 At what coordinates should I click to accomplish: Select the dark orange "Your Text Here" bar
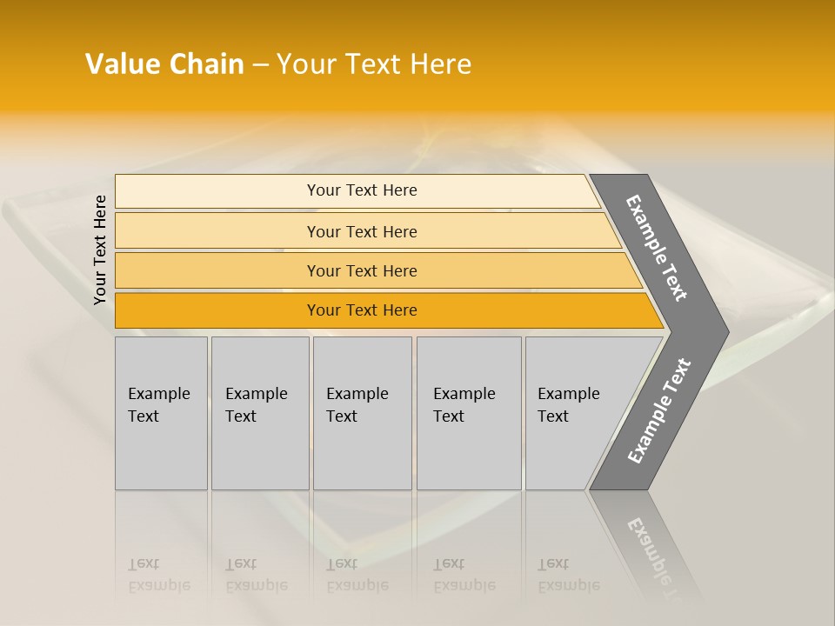[x=362, y=310]
